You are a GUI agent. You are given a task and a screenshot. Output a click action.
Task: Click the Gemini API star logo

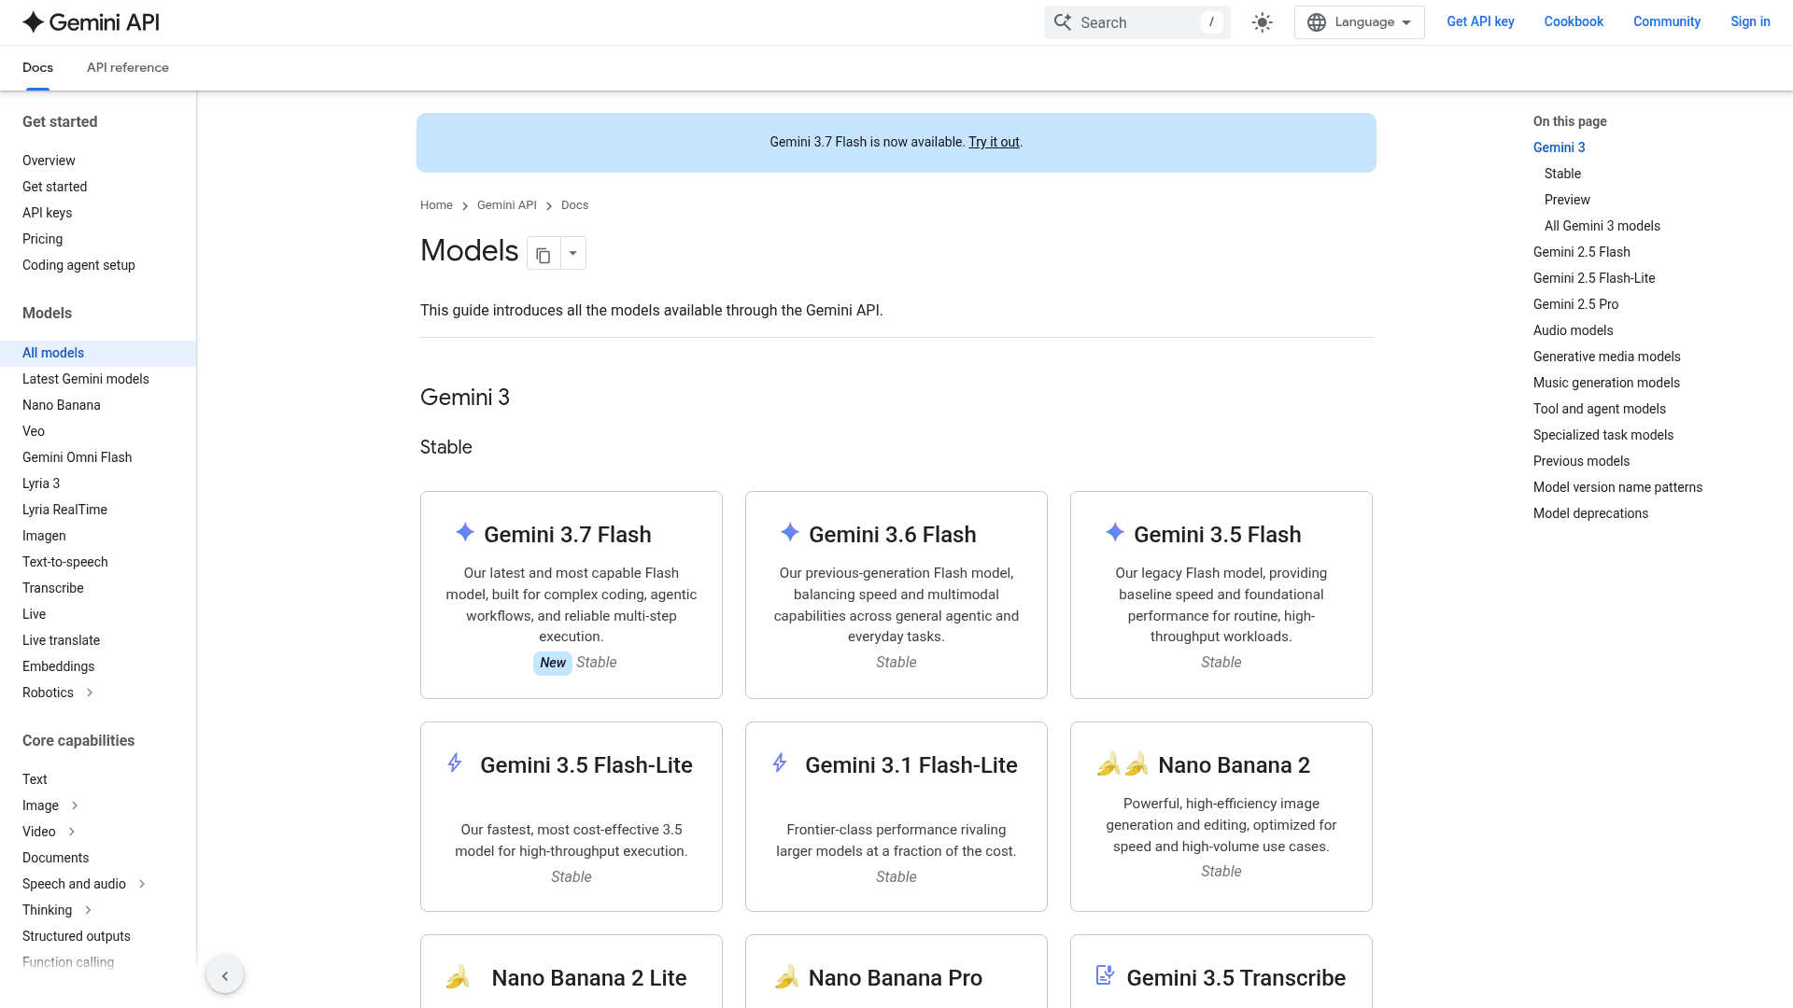point(34,22)
